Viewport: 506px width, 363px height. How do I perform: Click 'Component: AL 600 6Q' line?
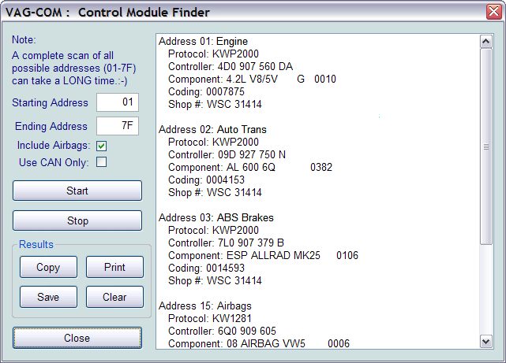tap(250, 168)
